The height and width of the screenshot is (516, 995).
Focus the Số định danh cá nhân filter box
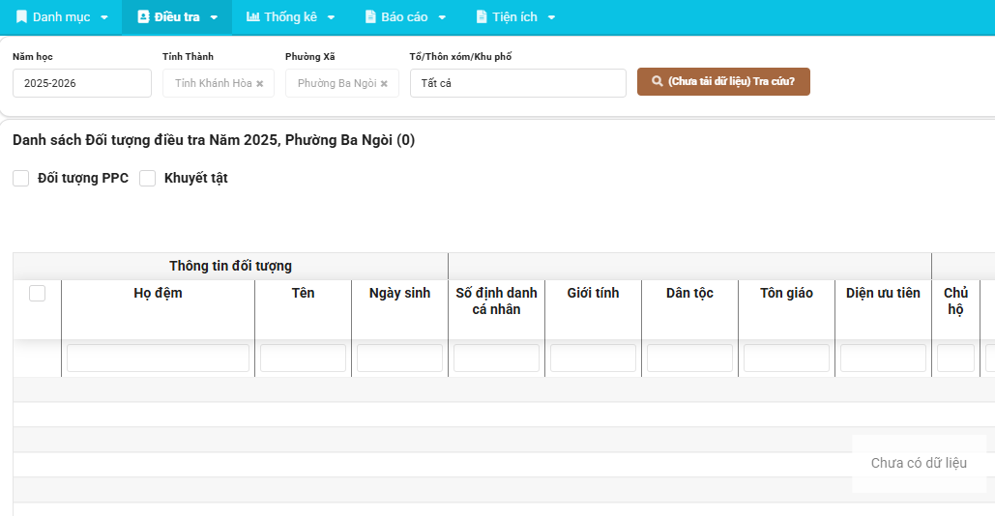pos(496,358)
